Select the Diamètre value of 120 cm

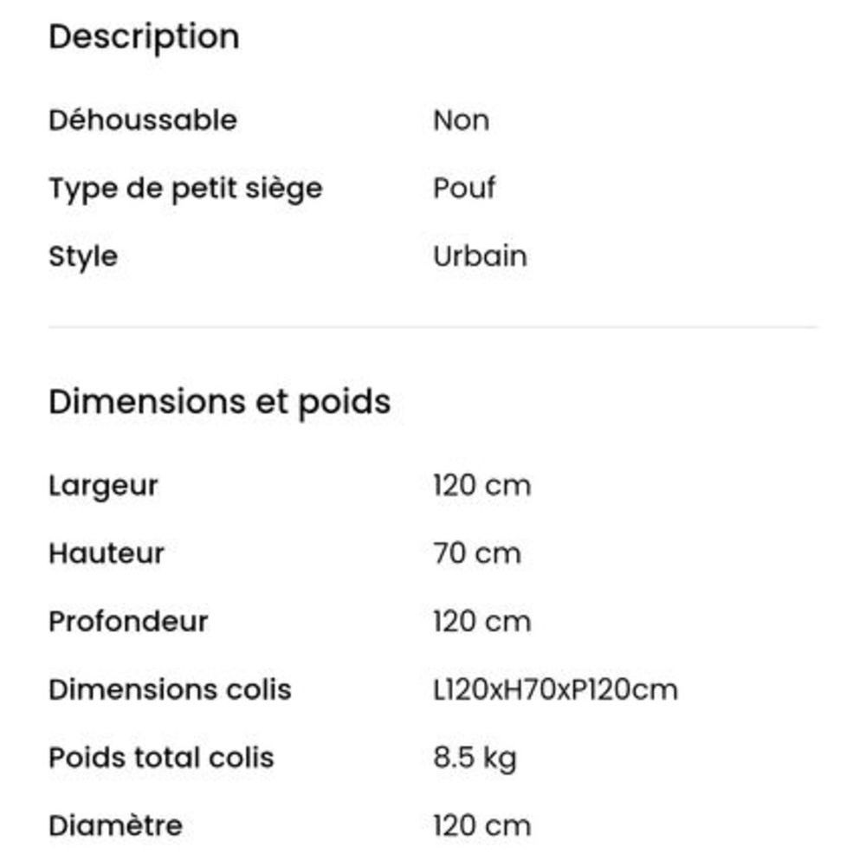pyautogui.click(x=481, y=825)
